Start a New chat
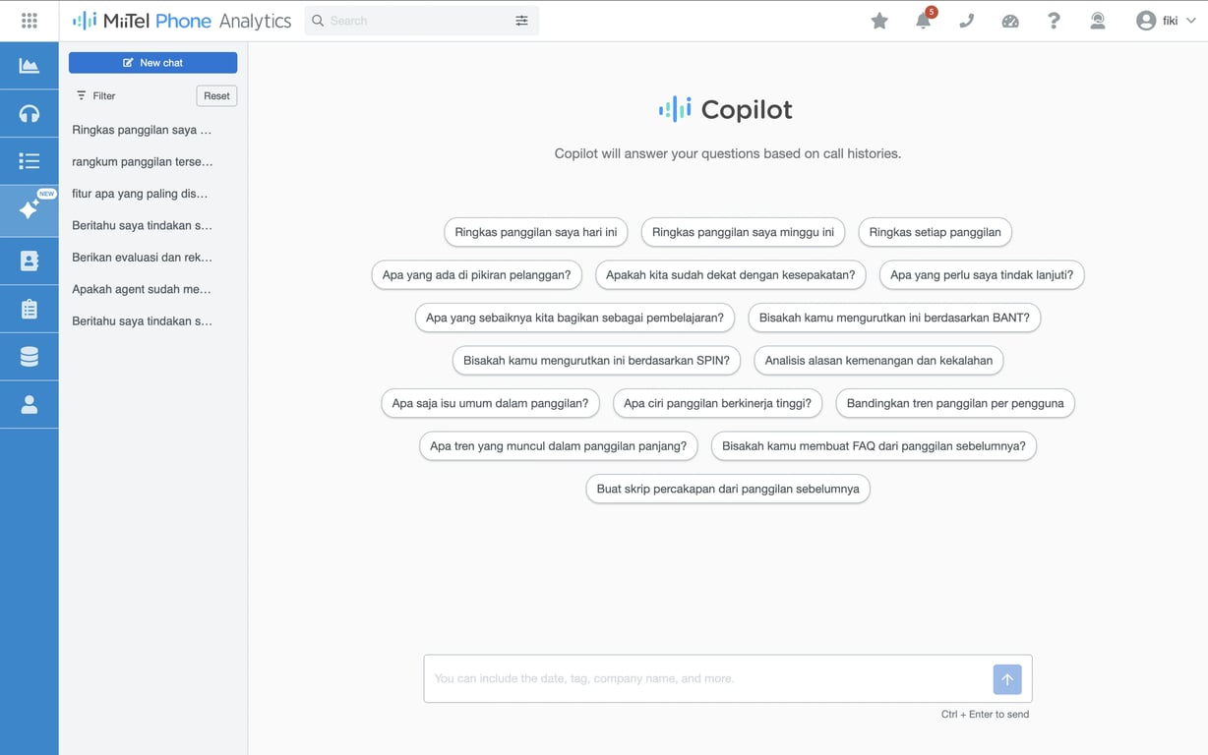 152,62
